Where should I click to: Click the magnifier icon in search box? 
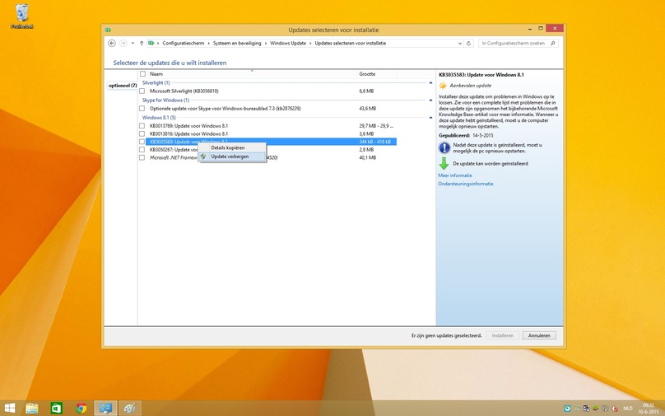tap(552, 43)
